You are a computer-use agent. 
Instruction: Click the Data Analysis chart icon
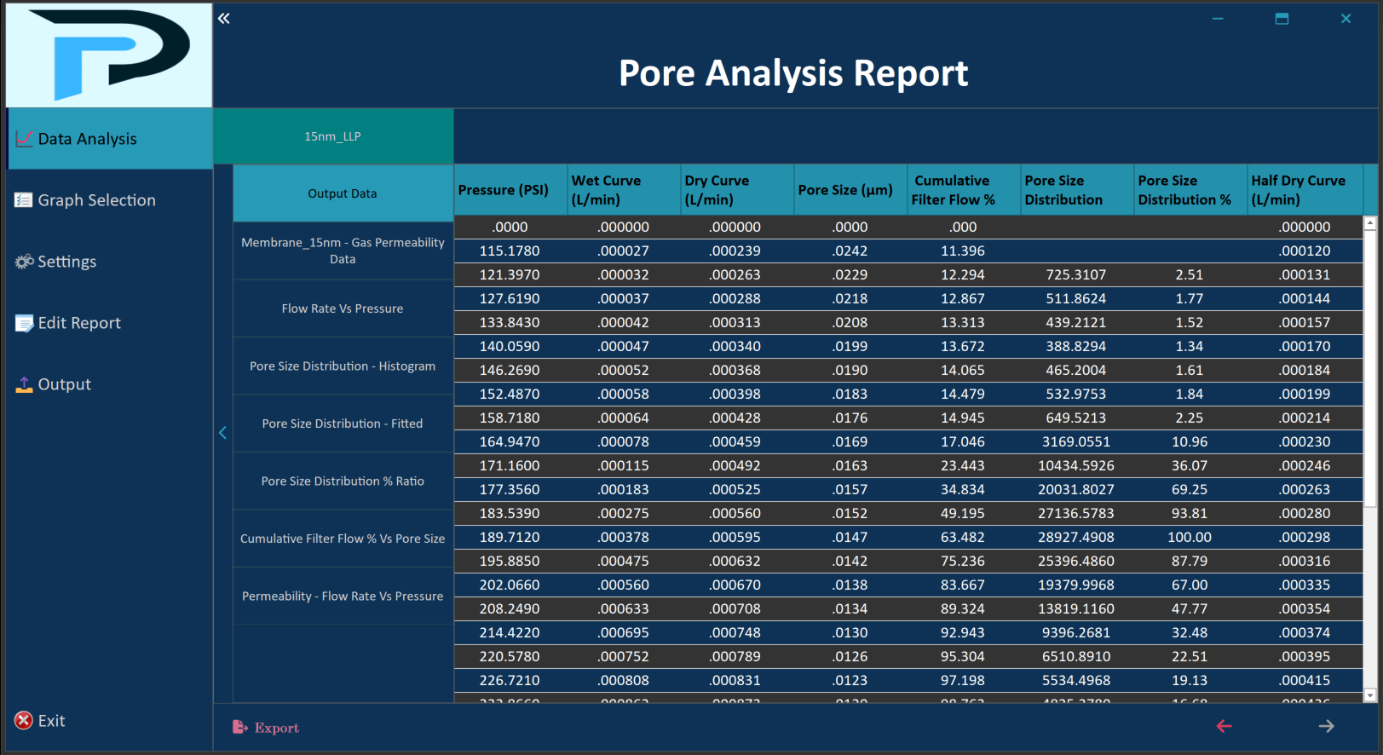24,139
